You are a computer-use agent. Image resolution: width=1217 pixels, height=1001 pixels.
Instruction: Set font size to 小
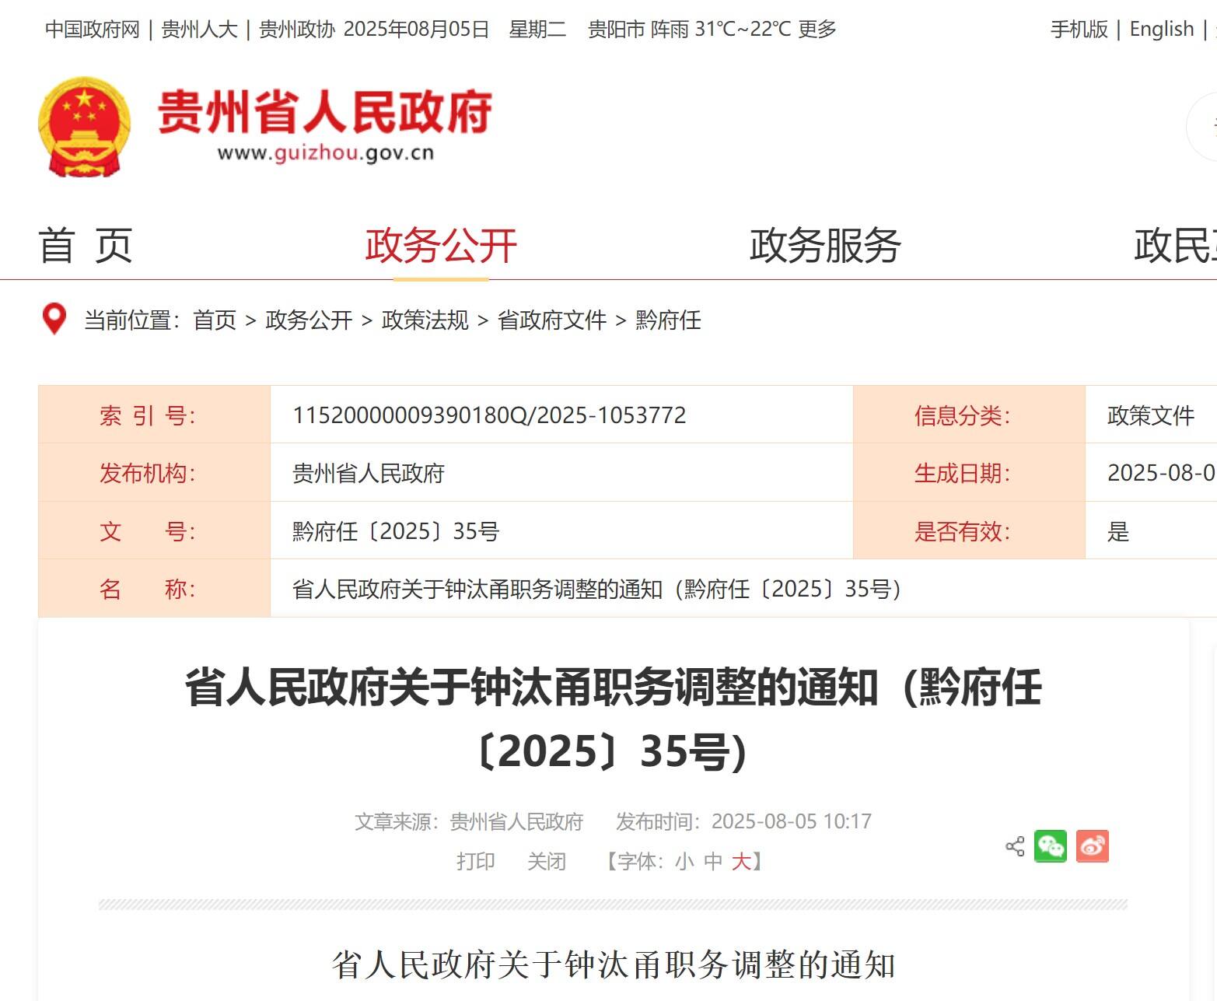point(684,862)
